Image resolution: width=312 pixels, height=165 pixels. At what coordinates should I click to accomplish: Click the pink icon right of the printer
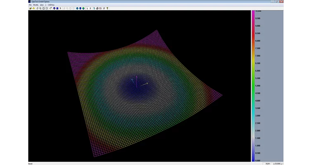pos(100,8)
